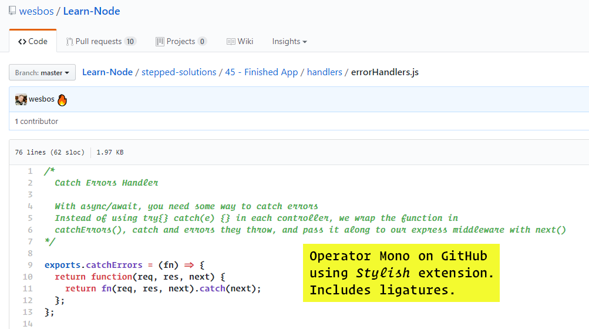This screenshot has width=589, height=329.
Task: Select line number 4
Action: 30,206
